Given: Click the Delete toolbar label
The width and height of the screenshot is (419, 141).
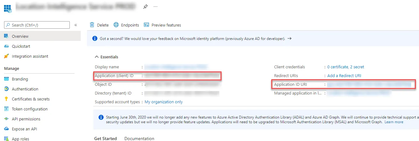Looking at the screenshot, I should pyautogui.click(x=103, y=25).
